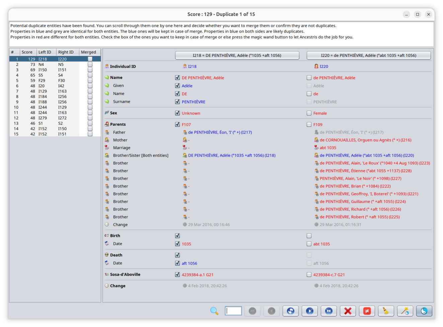This screenshot has height=327, width=443.
Task: Select duplicate row 5 with F29 and F30
Action: point(50,81)
